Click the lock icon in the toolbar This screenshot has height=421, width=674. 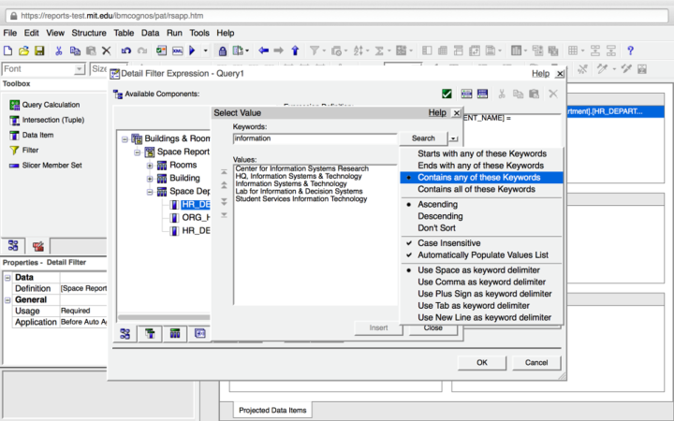pos(221,51)
